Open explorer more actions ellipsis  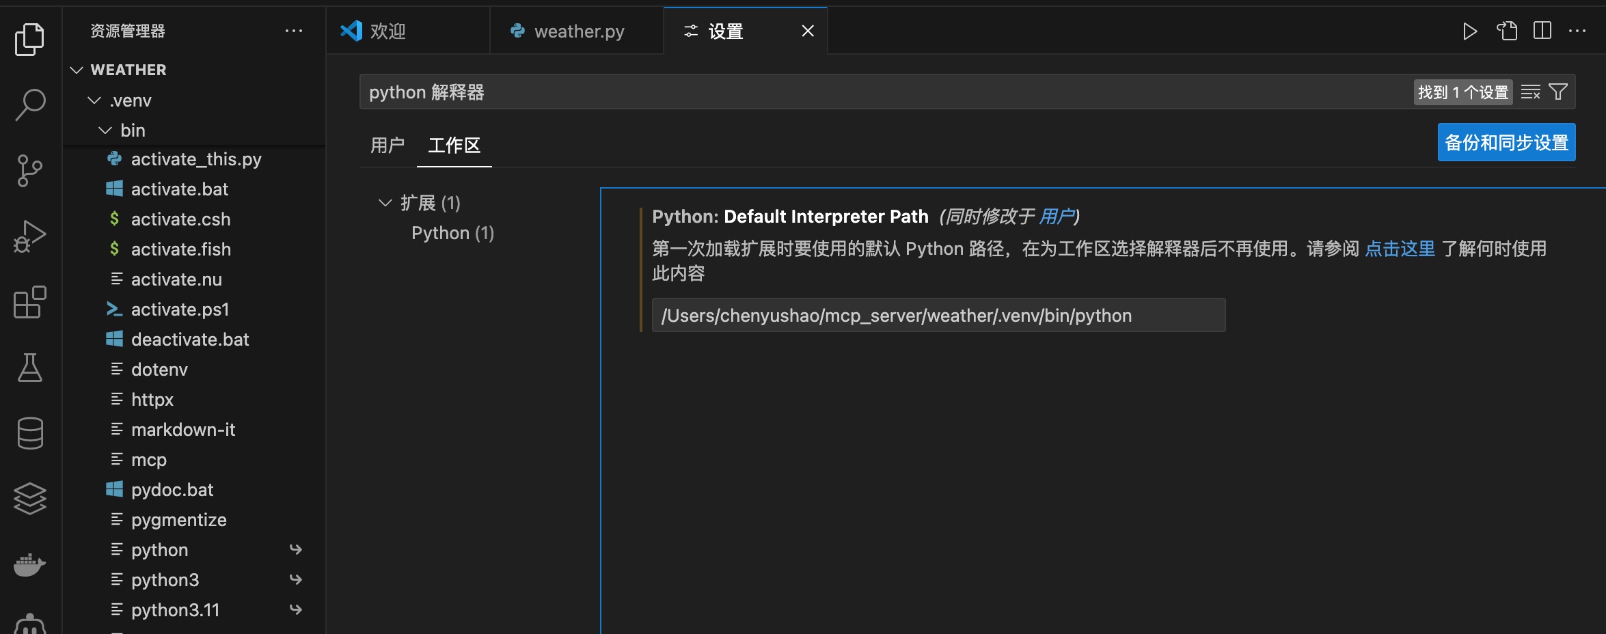(x=294, y=31)
